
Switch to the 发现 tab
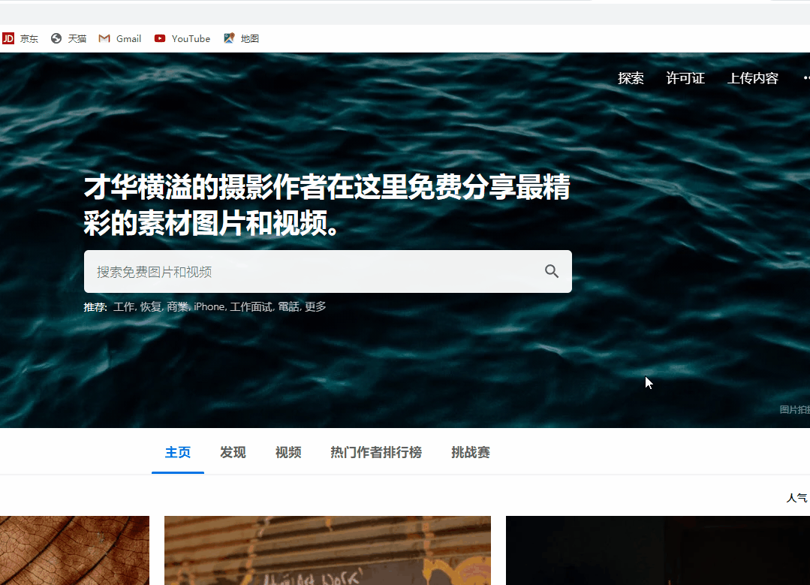coord(232,452)
